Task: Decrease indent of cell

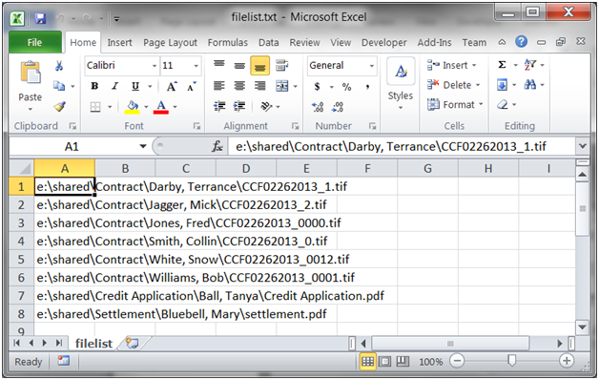Action: (219, 106)
